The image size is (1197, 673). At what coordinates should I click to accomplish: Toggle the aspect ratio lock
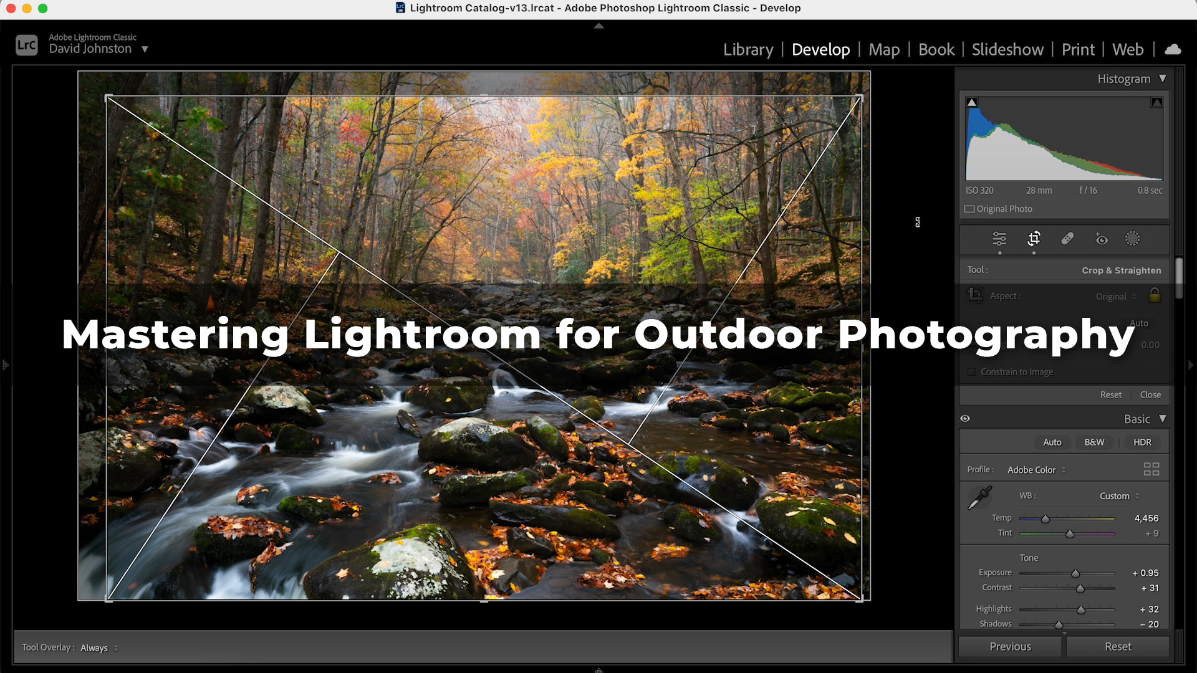tap(1155, 295)
